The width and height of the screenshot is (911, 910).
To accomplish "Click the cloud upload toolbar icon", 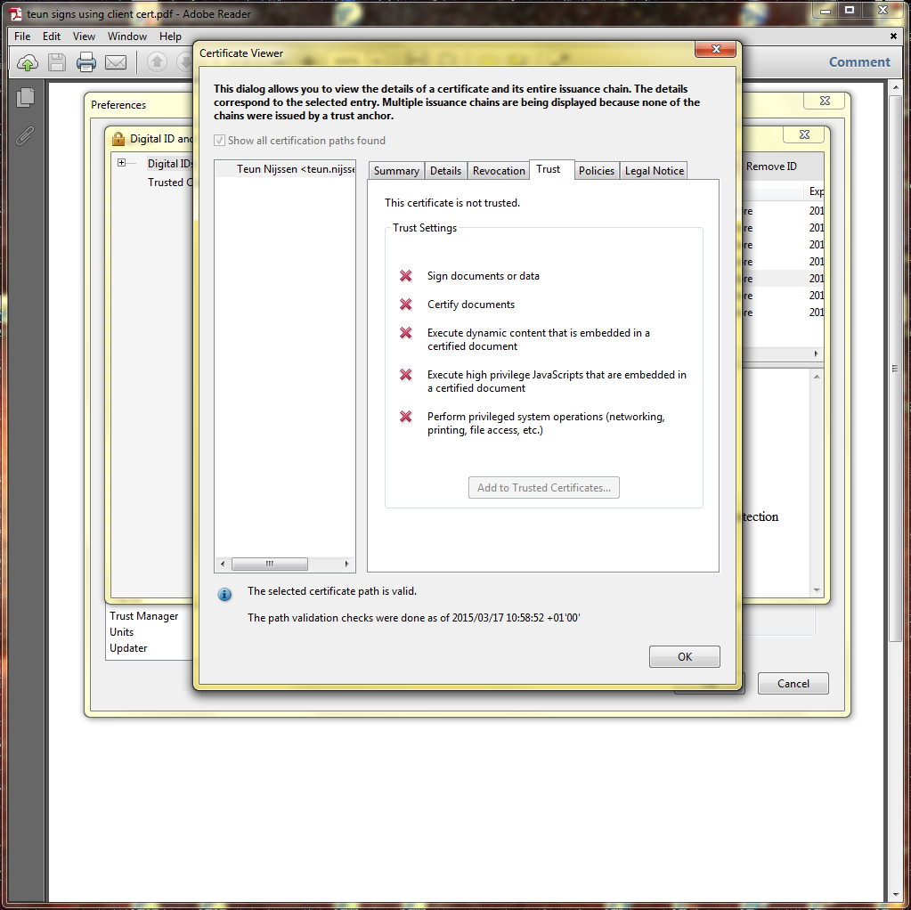I will tap(28, 62).
